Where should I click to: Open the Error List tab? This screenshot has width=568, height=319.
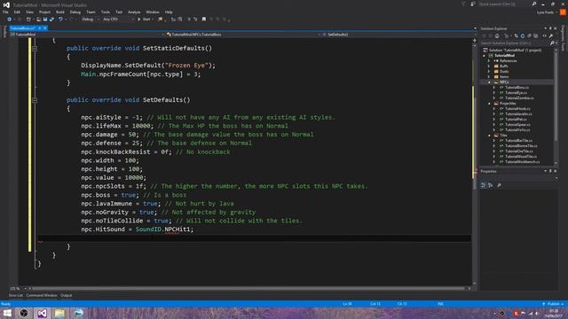click(15, 295)
